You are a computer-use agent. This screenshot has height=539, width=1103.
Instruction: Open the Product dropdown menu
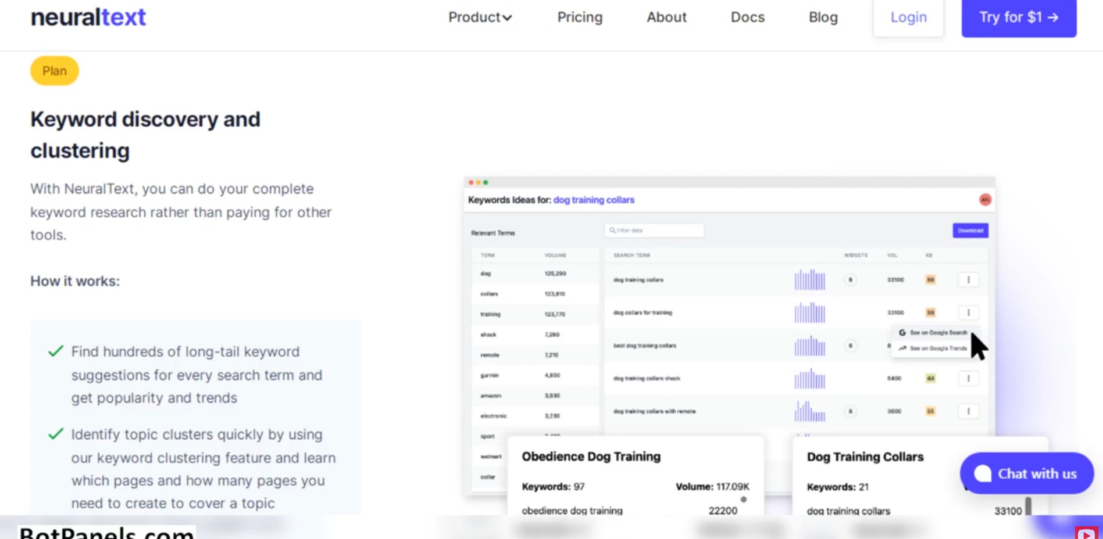[480, 17]
